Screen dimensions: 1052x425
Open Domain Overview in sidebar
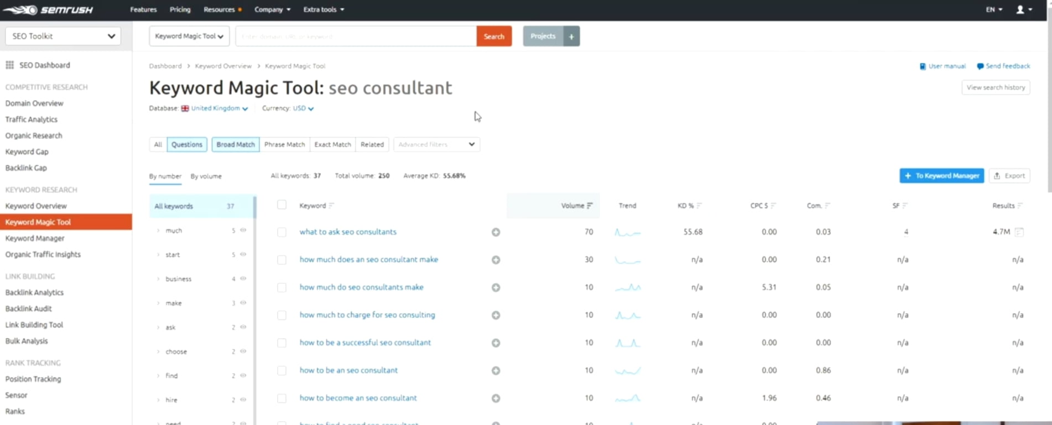34,103
